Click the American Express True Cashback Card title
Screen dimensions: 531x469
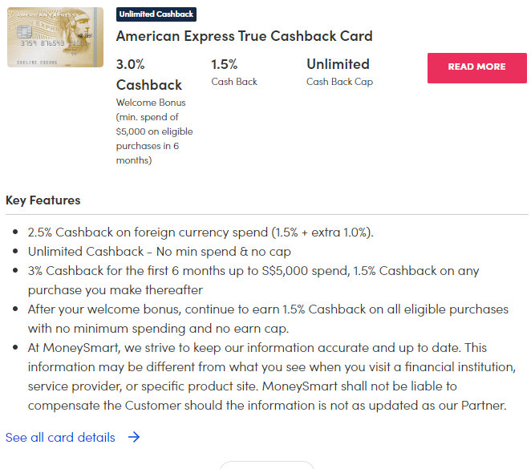(x=244, y=36)
